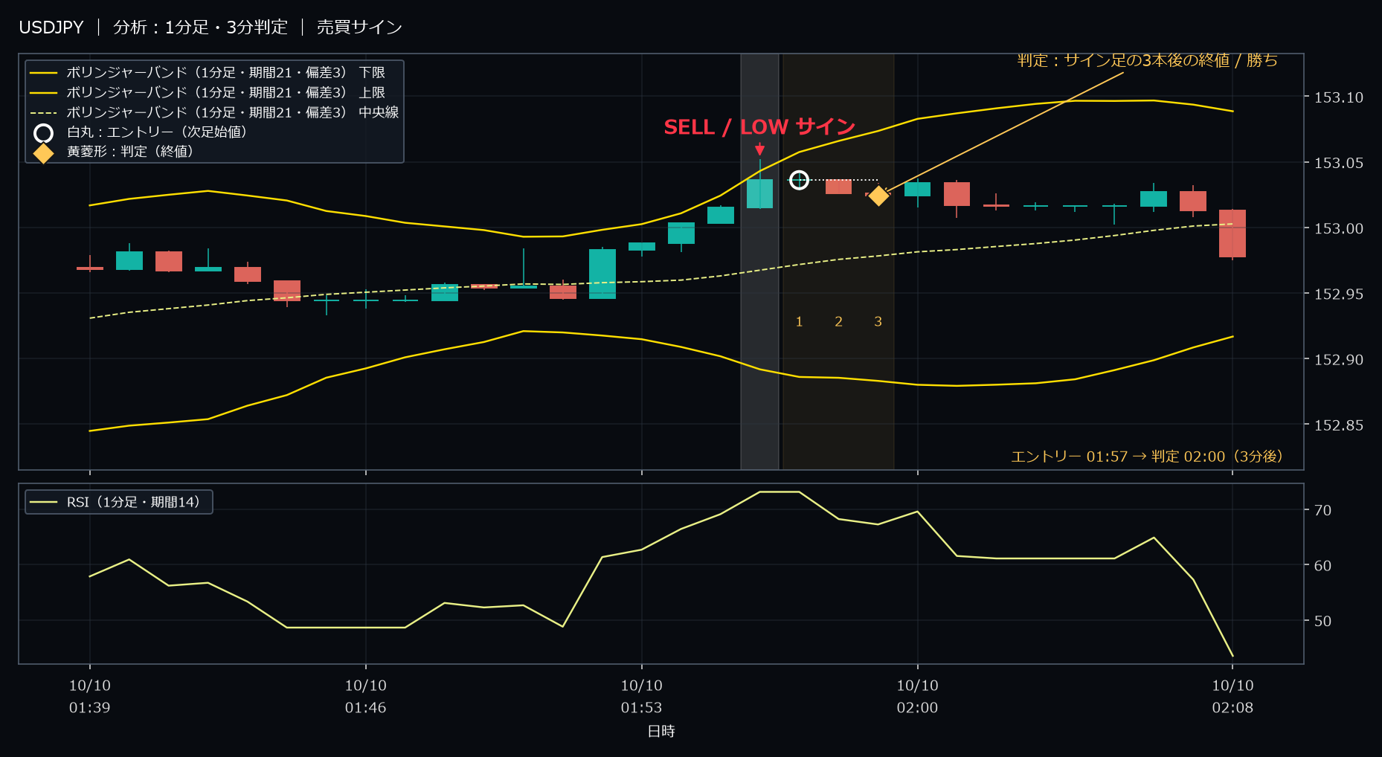
Task: Select the 判定：サイン足の3本後の終値 / 勝ち annotation
Action: (1148, 60)
